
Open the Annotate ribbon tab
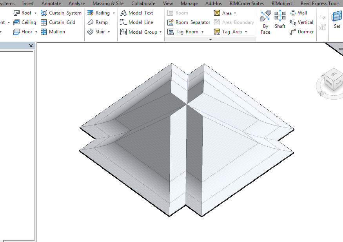click(x=51, y=4)
